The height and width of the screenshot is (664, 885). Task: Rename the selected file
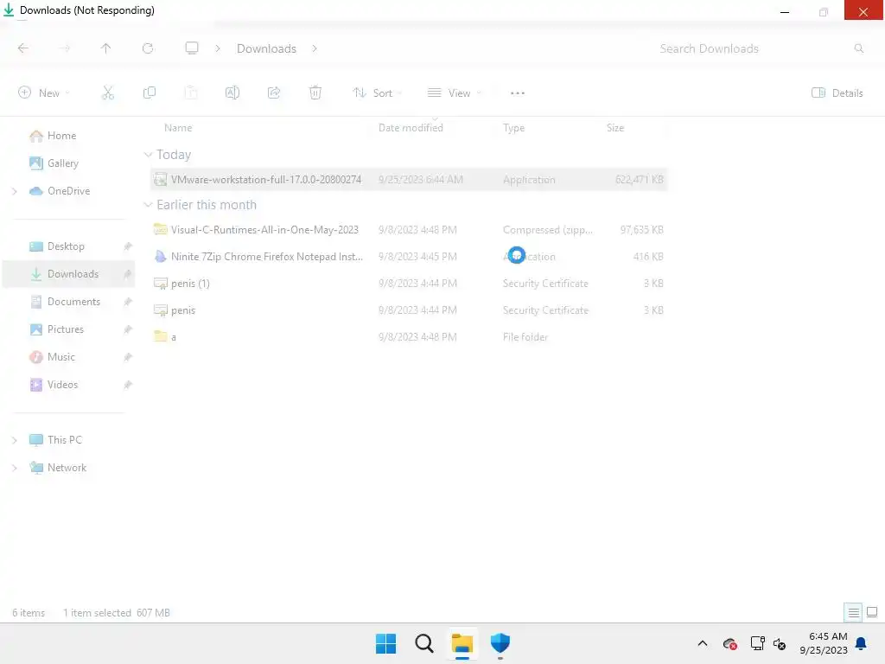pos(232,93)
